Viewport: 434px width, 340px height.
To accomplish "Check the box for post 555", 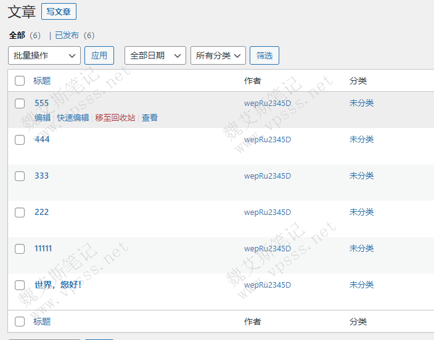I will click(20, 103).
